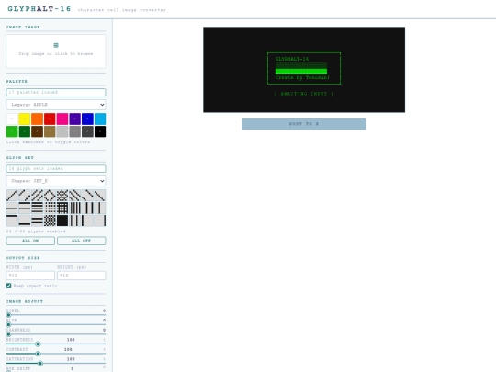Toggle the single forward-slash diagonal glyph
The height and width of the screenshot is (372, 496).
tap(12, 195)
